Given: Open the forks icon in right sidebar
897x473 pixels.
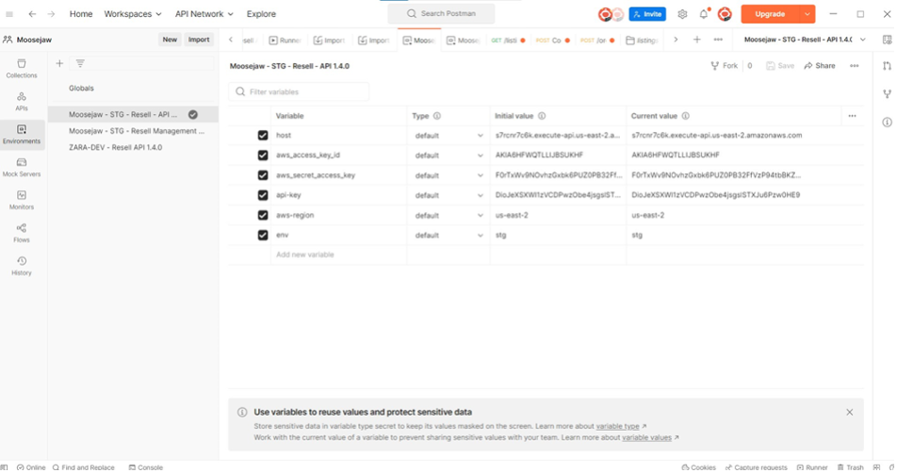Looking at the screenshot, I should pyautogui.click(x=887, y=94).
